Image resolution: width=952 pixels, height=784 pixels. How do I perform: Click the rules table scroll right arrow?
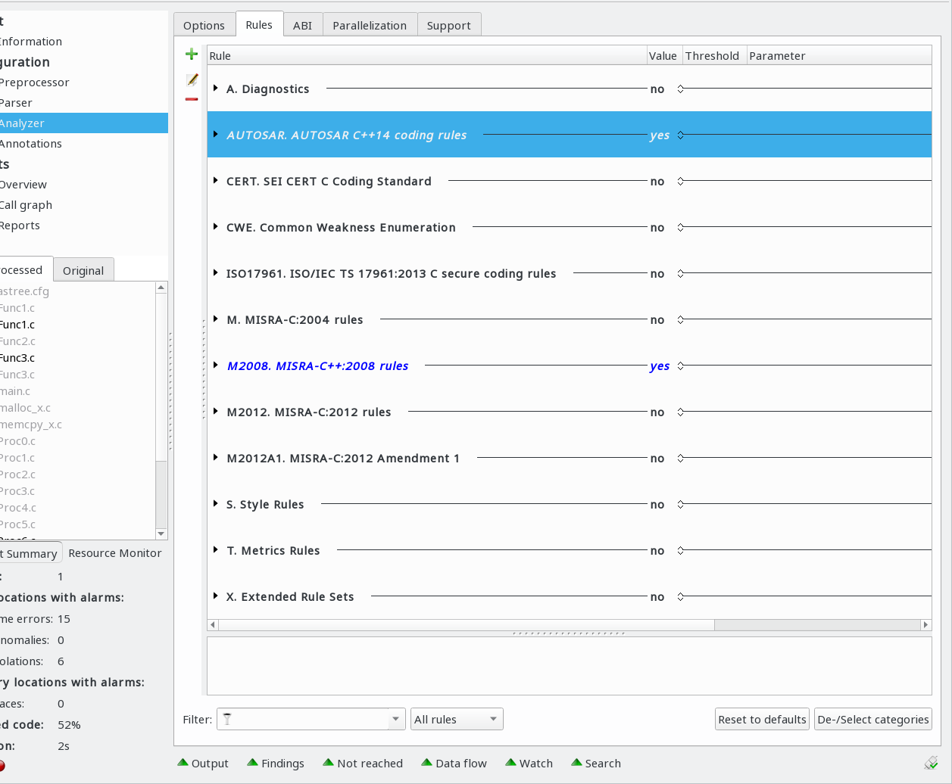tap(925, 624)
